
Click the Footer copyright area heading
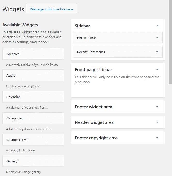[96, 138]
